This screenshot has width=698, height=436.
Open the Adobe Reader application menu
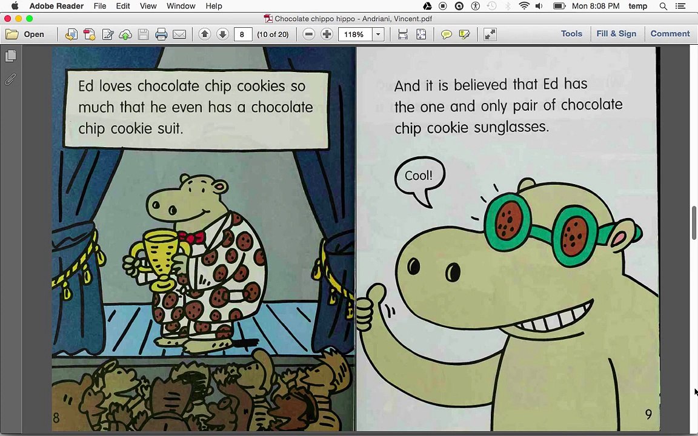point(56,6)
